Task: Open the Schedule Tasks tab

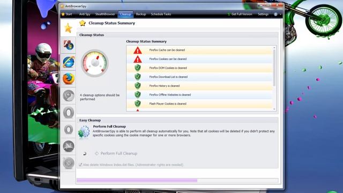Action: pyautogui.click(x=161, y=14)
